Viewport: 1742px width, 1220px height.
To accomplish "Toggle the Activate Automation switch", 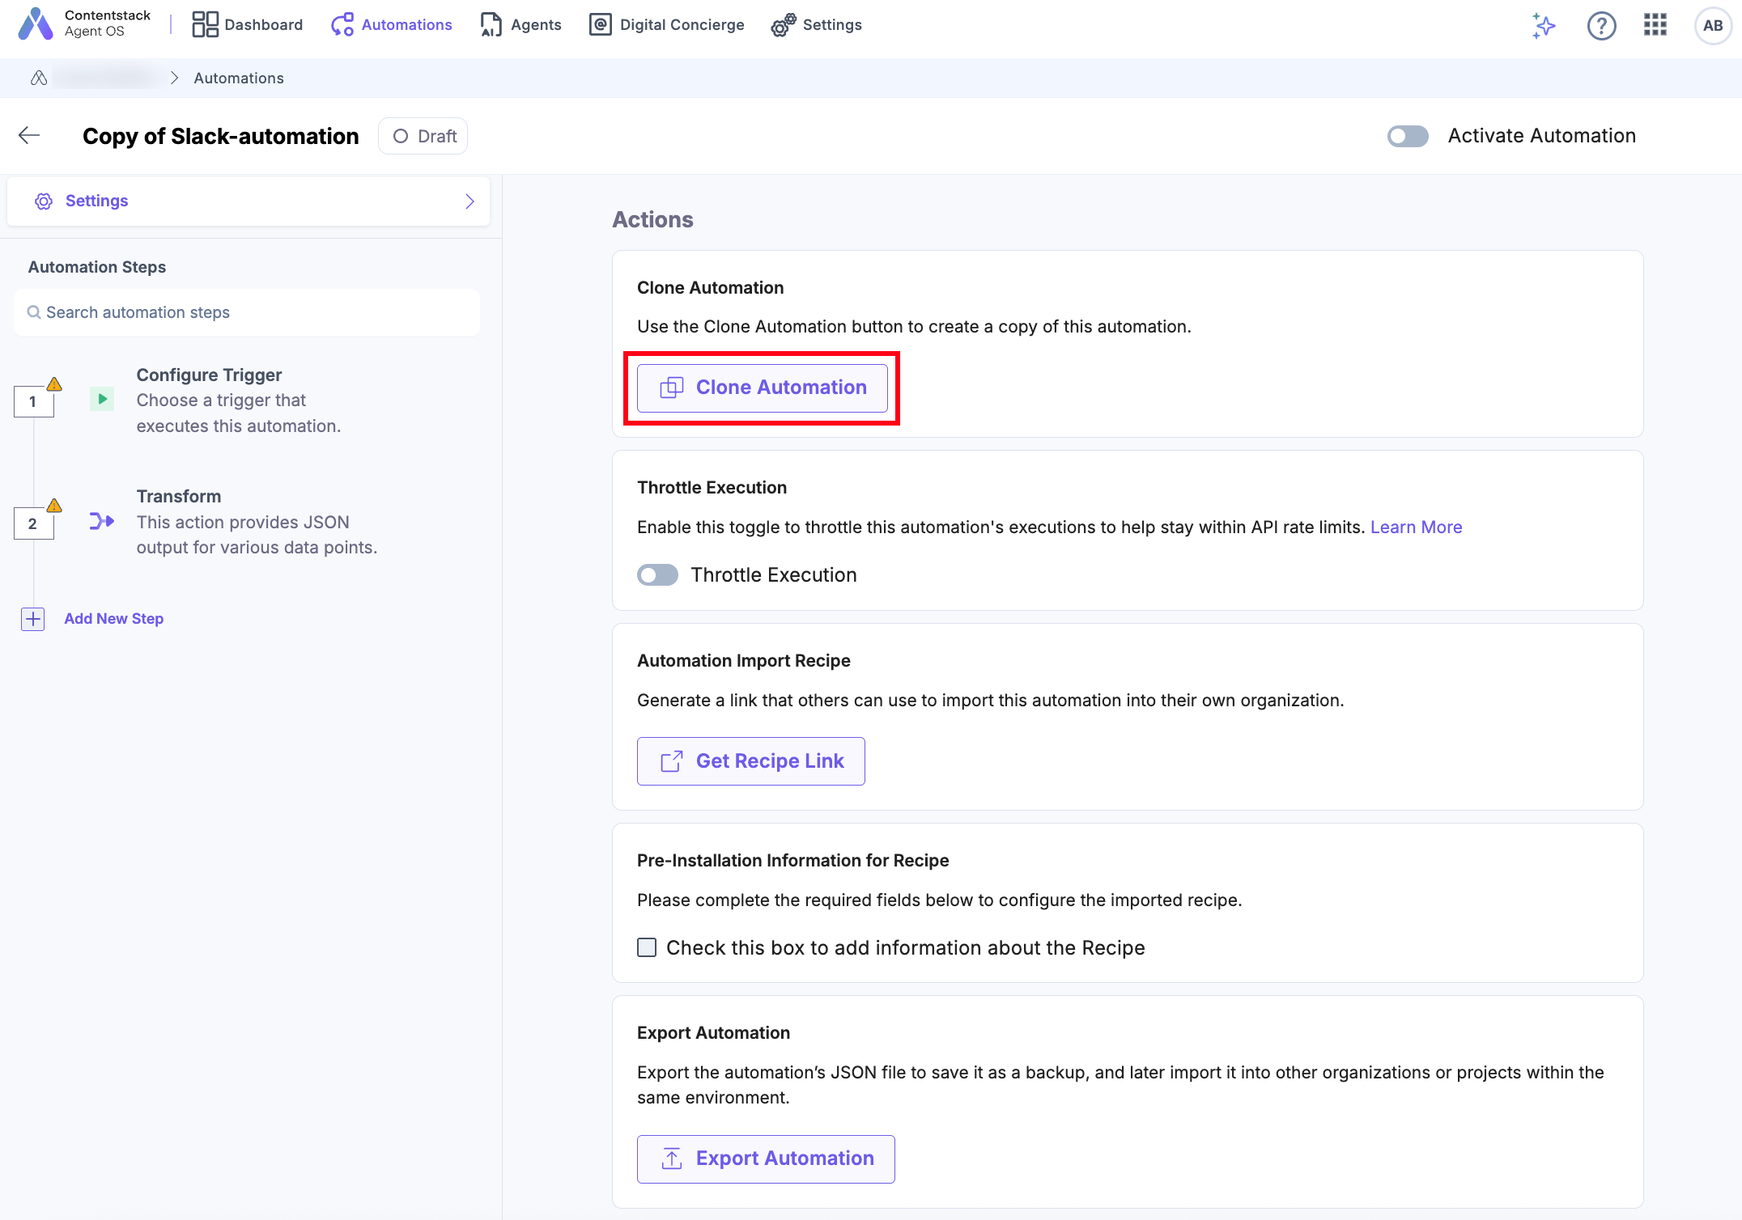I will (1408, 136).
